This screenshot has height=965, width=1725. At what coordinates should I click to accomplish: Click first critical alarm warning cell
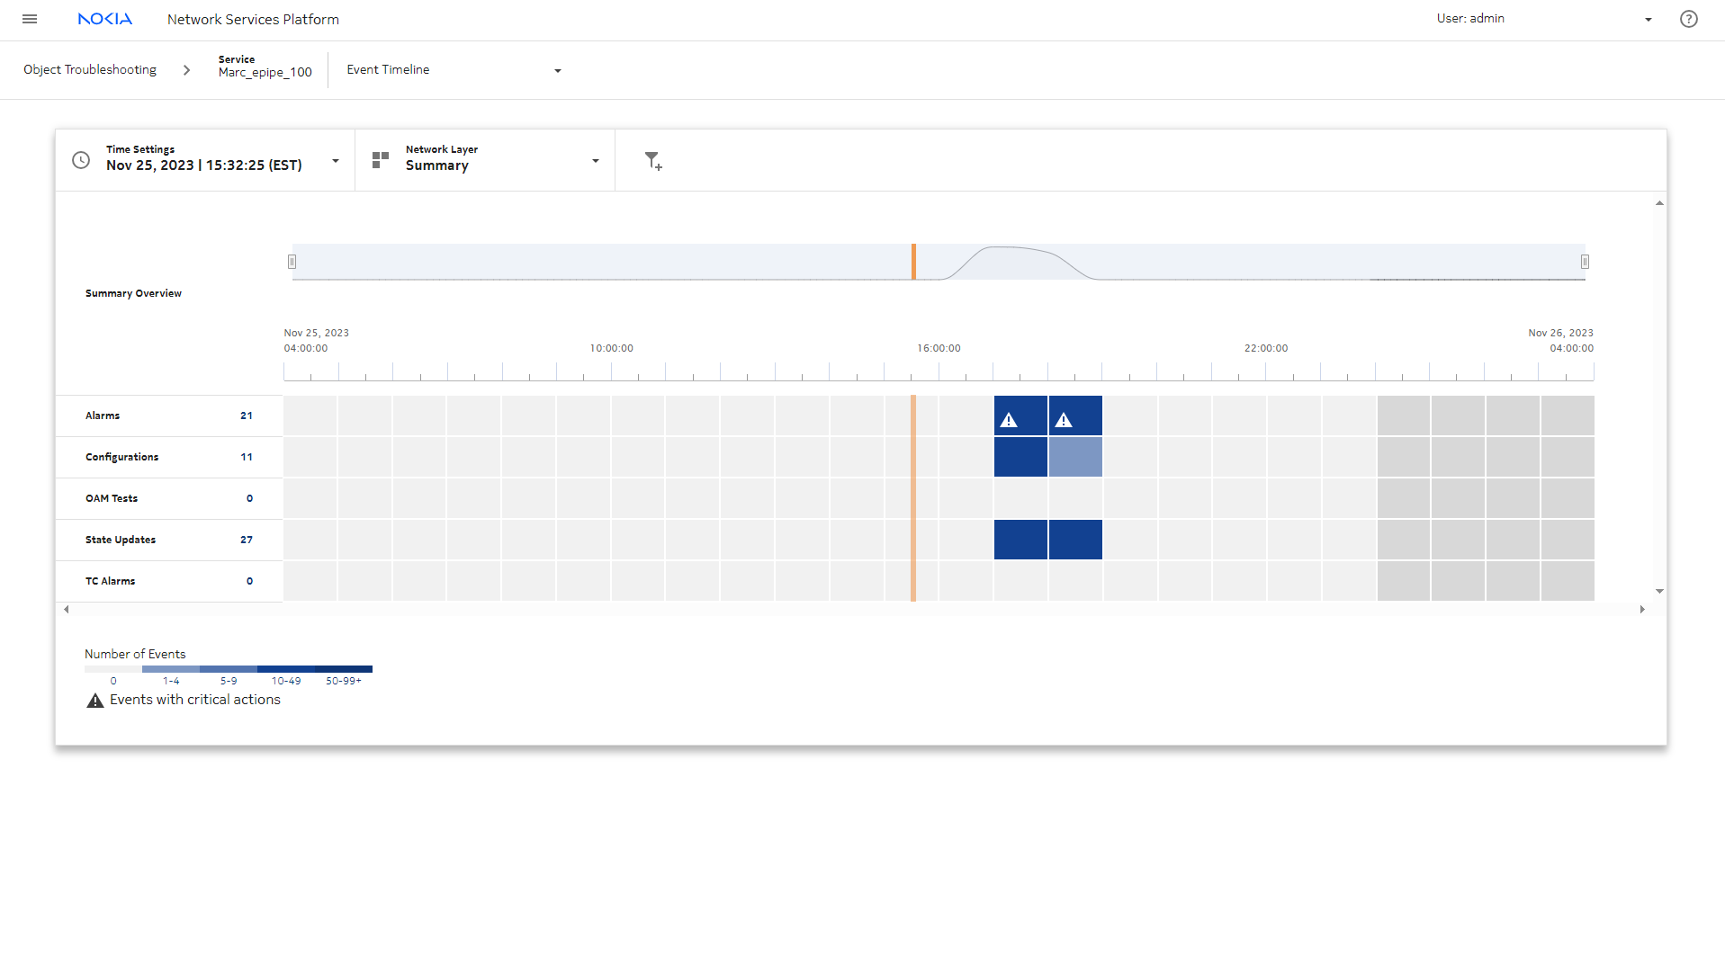(x=1020, y=416)
